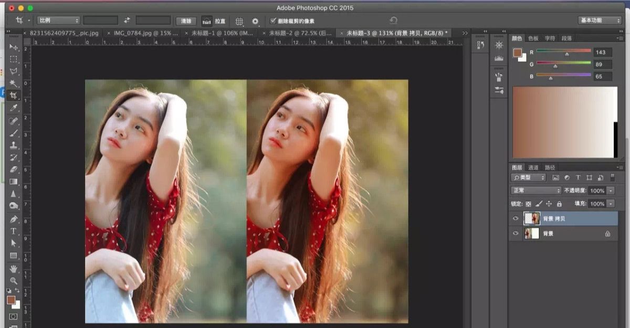Toggle pixel layer filter

point(556,178)
